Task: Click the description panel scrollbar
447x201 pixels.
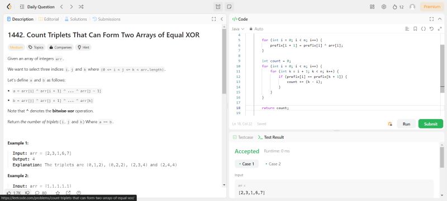Action: (x=224, y=61)
